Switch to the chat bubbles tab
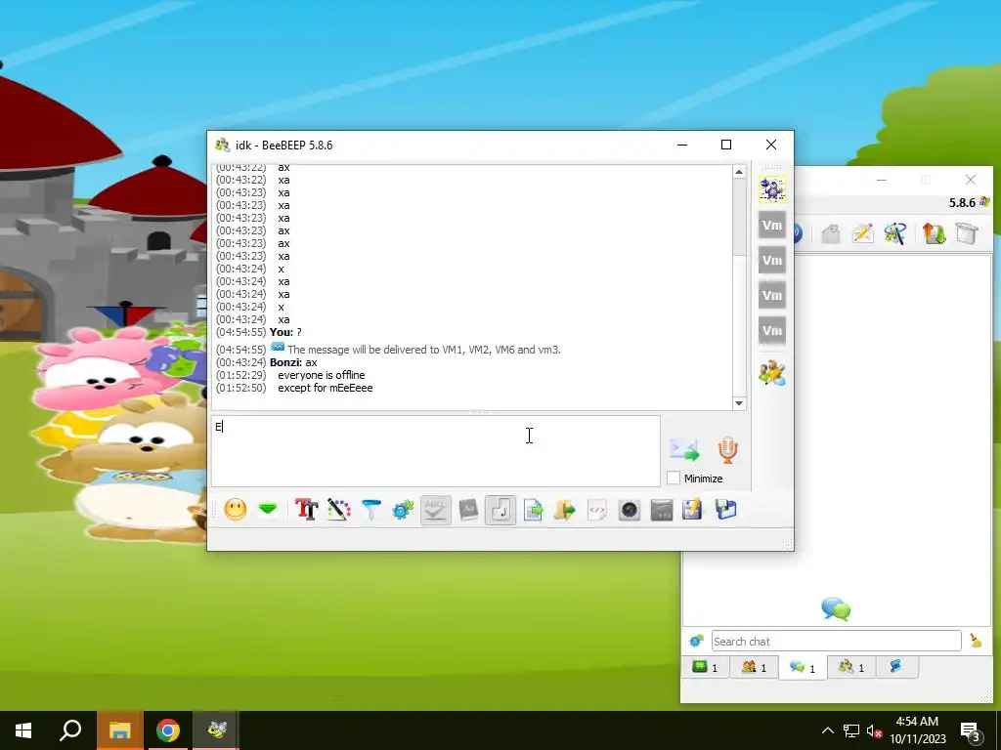This screenshot has height=750, width=1001. click(x=803, y=667)
